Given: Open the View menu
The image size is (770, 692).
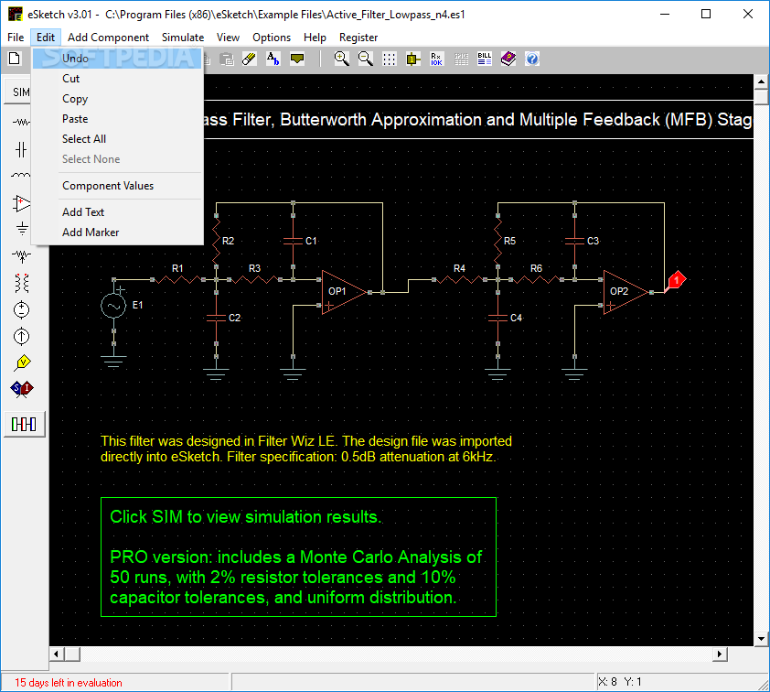Looking at the screenshot, I should click(228, 38).
